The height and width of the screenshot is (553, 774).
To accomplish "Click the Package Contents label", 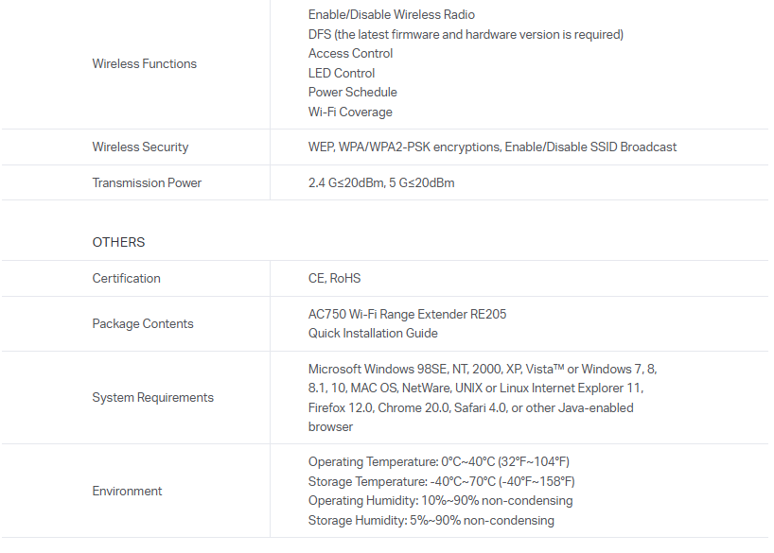I will [x=142, y=323].
